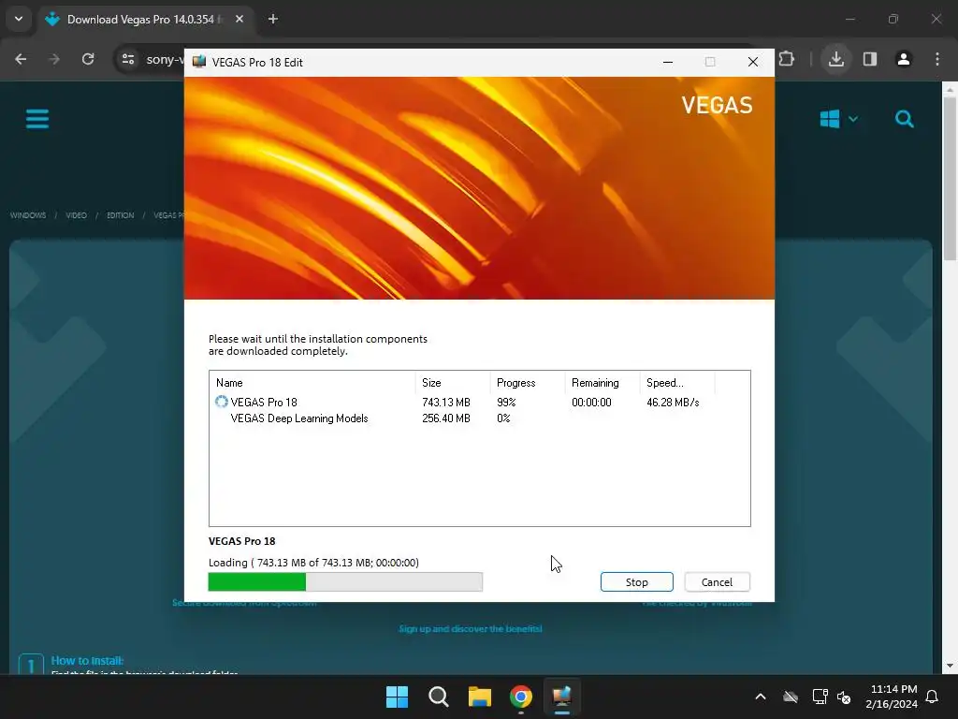Screen dimensions: 958x719
Task: Click the Size column header
Action: 452,383
